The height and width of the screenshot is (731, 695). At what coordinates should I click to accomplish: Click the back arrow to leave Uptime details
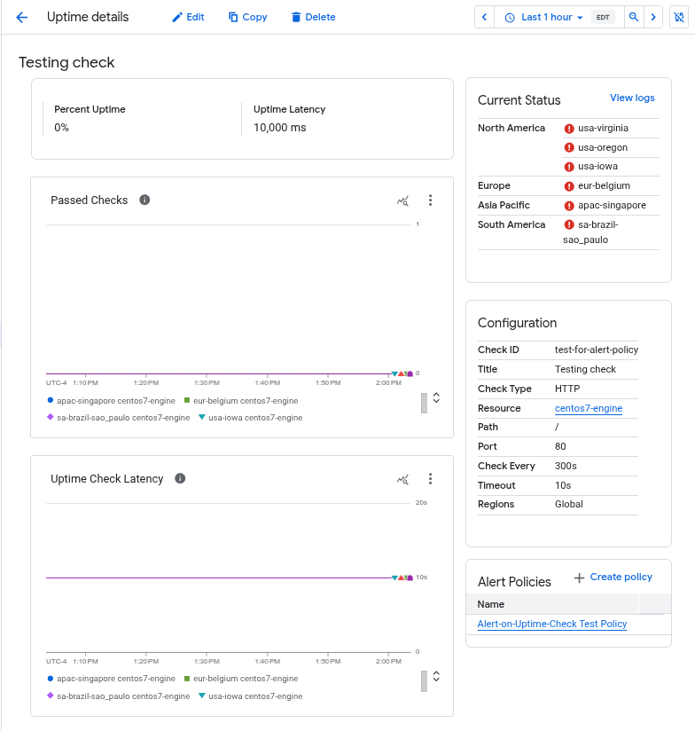click(x=22, y=17)
